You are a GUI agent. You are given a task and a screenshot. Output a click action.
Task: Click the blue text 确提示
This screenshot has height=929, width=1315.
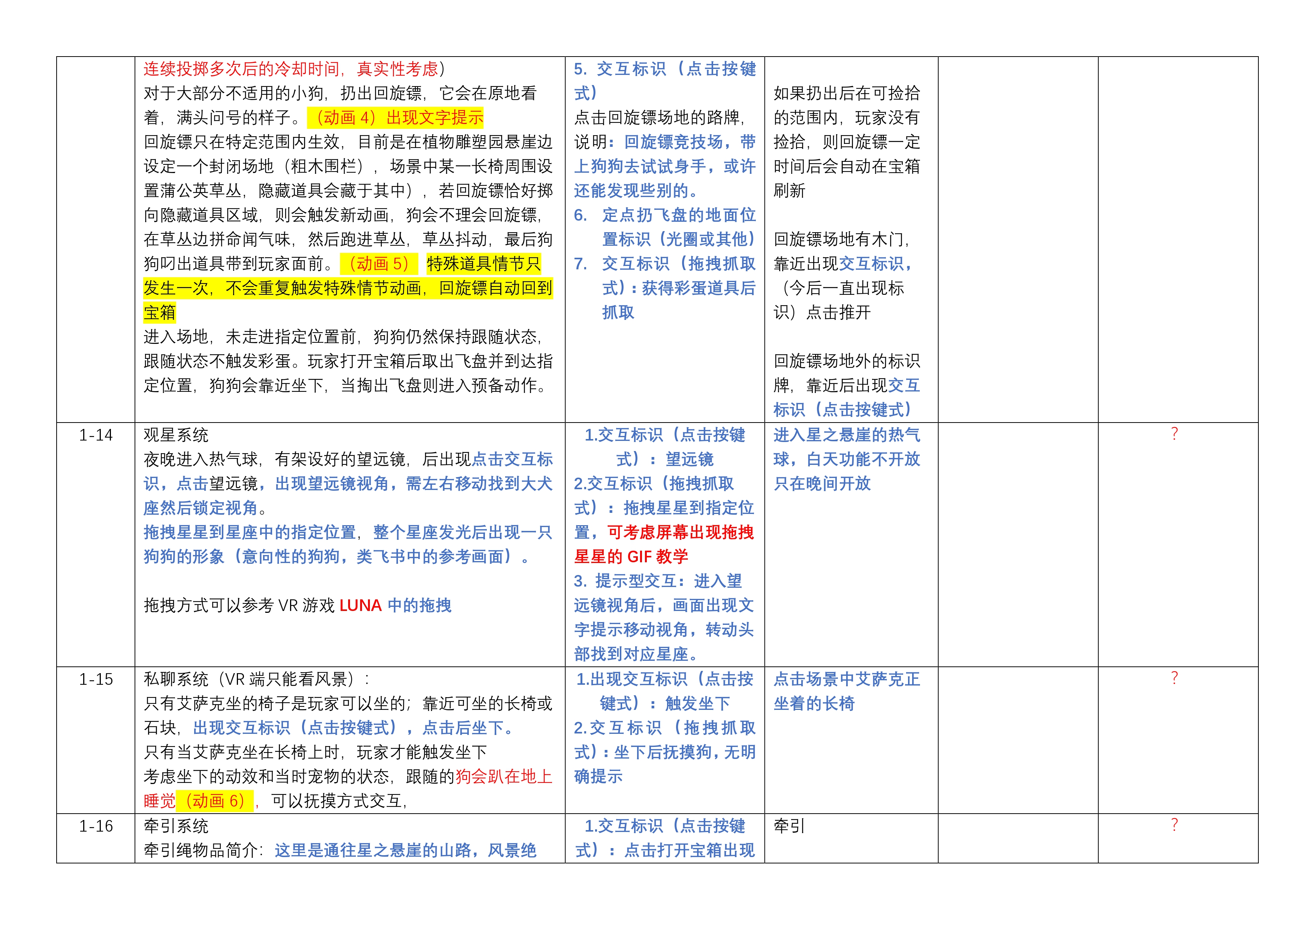click(598, 777)
